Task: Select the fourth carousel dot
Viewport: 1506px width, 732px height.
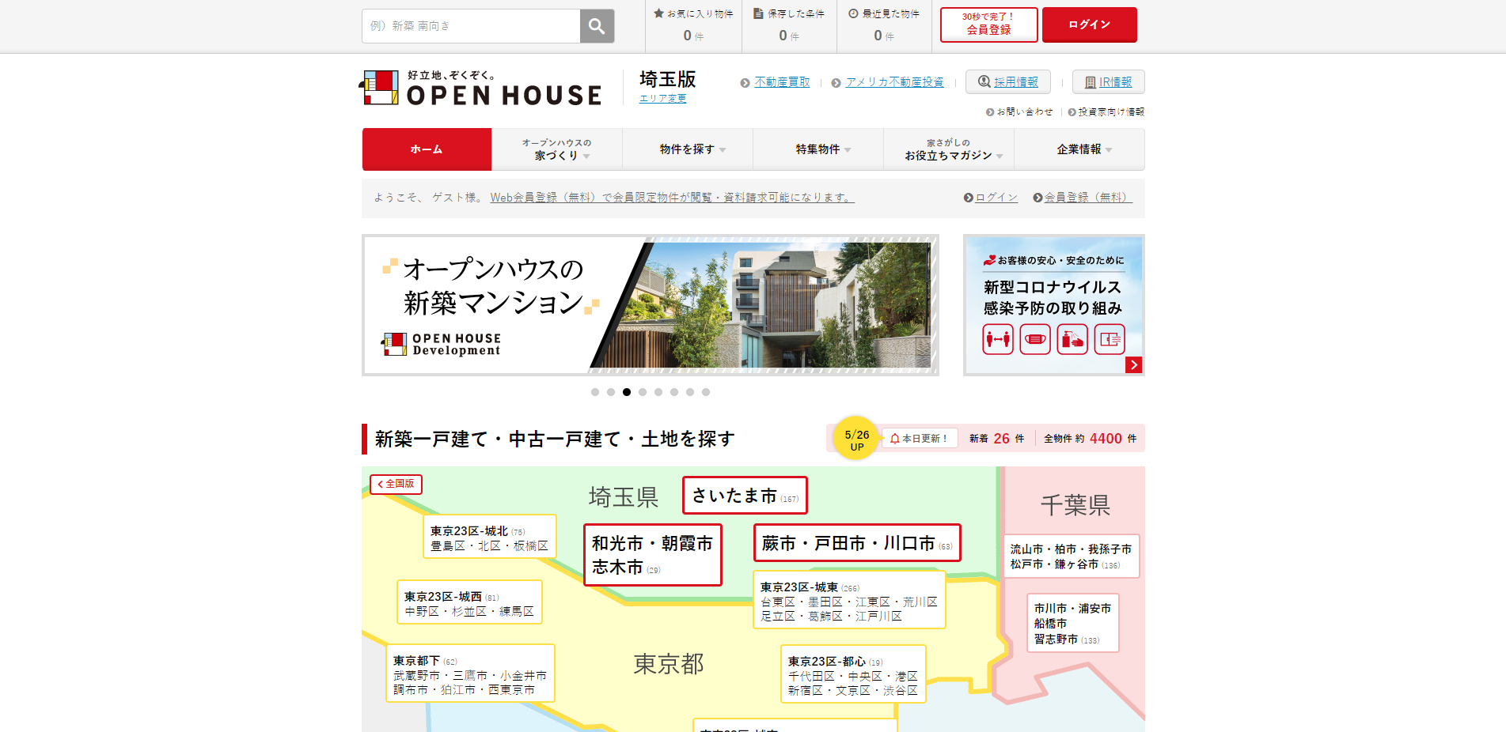Action: (643, 392)
